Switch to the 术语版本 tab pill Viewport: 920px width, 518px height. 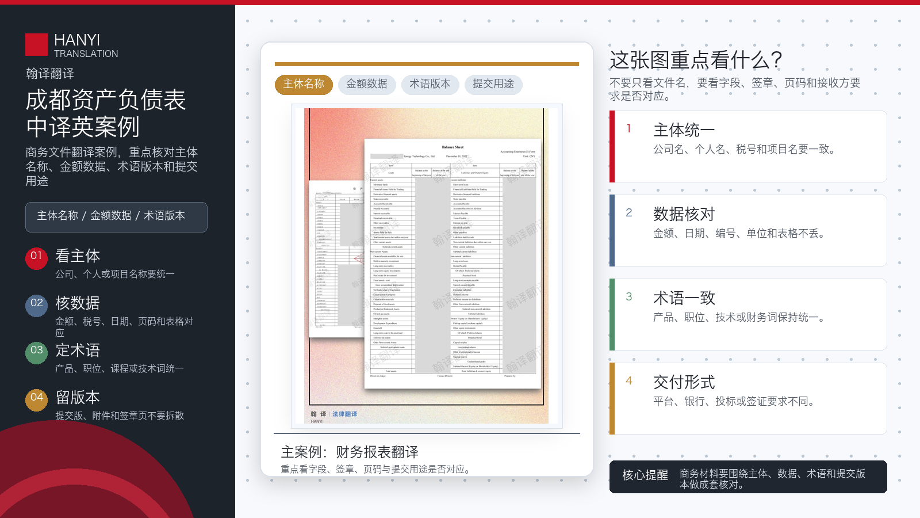tap(430, 84)
